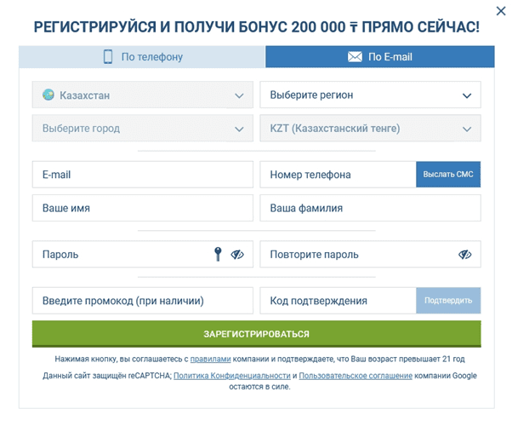Open the Выберите город dropdown

[x=143, y=129]
